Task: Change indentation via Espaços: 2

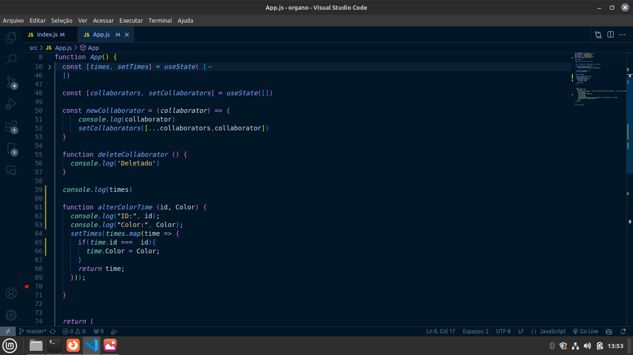Action: (475, 331)
